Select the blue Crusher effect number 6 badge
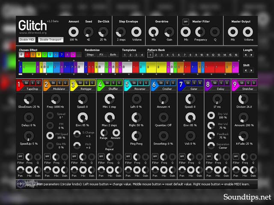Screen dimensions: 274x205 154,85
